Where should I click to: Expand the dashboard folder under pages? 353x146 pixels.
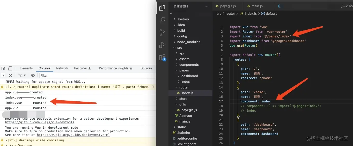(x=179, y=76)
